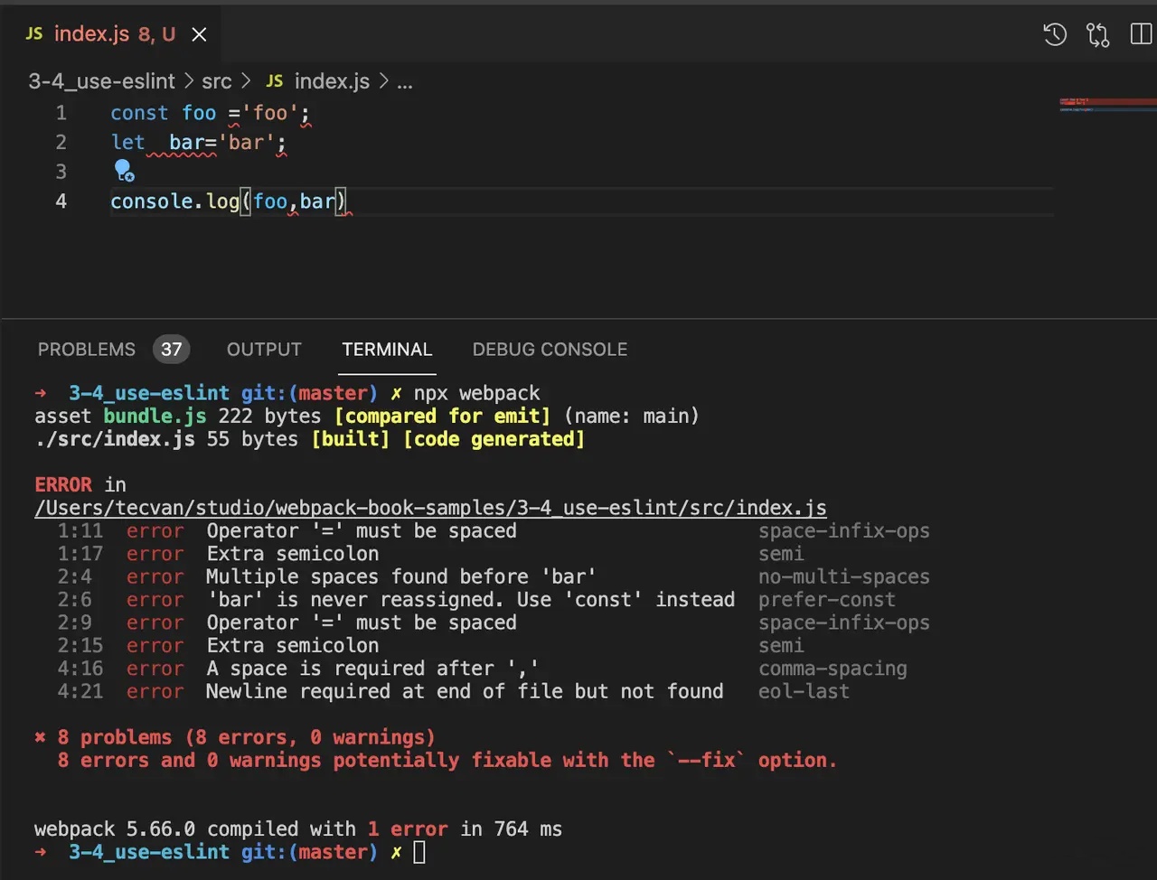The height and width of the screenshot is (880, 1157).
Task: Expand the breadcrumb ellipsis symbol list
Action: point(405,81)
